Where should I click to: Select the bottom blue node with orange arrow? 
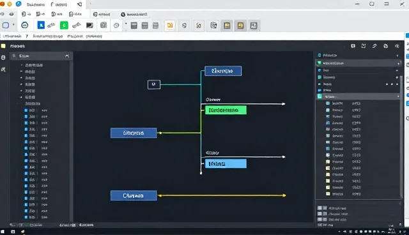(134, 195)
